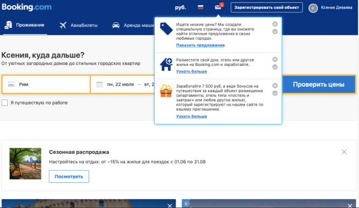Mark 7 500 руб. bonus notification read

click(275, 93)
